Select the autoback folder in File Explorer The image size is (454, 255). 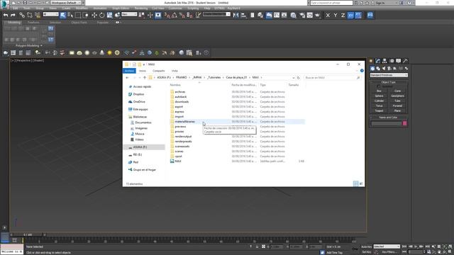click(x=181, y=97)
